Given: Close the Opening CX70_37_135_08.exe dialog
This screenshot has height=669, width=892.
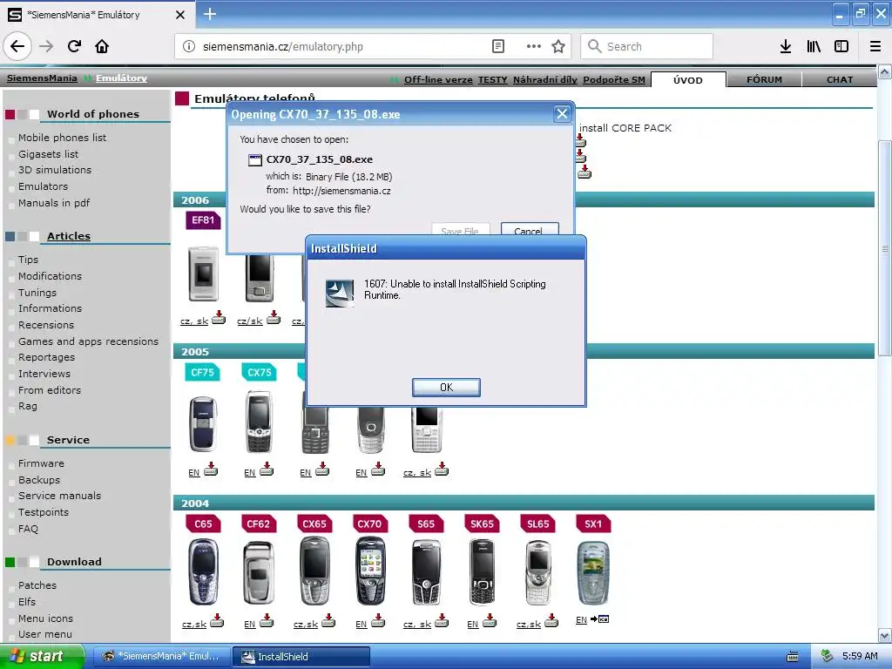Looking at the screenshot, I should click(x=562, y=114).
